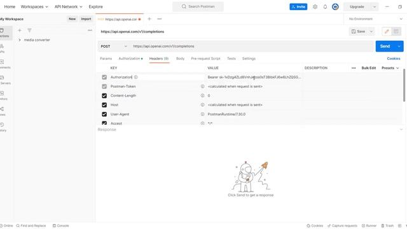Open the API Network dropdown menu

click(x=68, y=7)
